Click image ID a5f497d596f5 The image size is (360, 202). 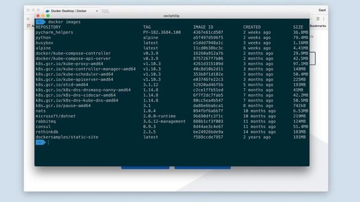(x=208, y=38)
